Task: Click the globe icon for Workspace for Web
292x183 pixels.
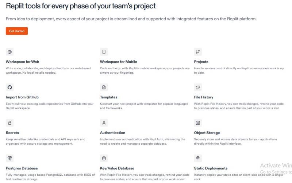Action: pyautogui.click(x=10, y=52)
